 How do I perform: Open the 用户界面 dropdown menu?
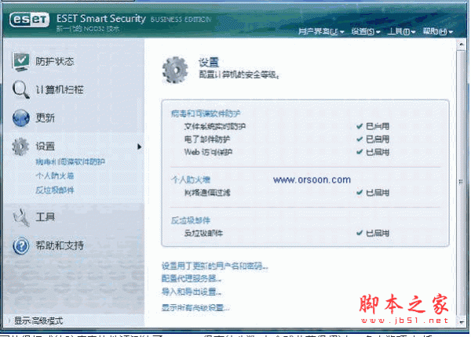(x=321, y=31)
